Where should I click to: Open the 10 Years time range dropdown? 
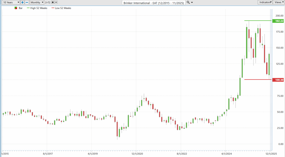click(x=11, y=2)
